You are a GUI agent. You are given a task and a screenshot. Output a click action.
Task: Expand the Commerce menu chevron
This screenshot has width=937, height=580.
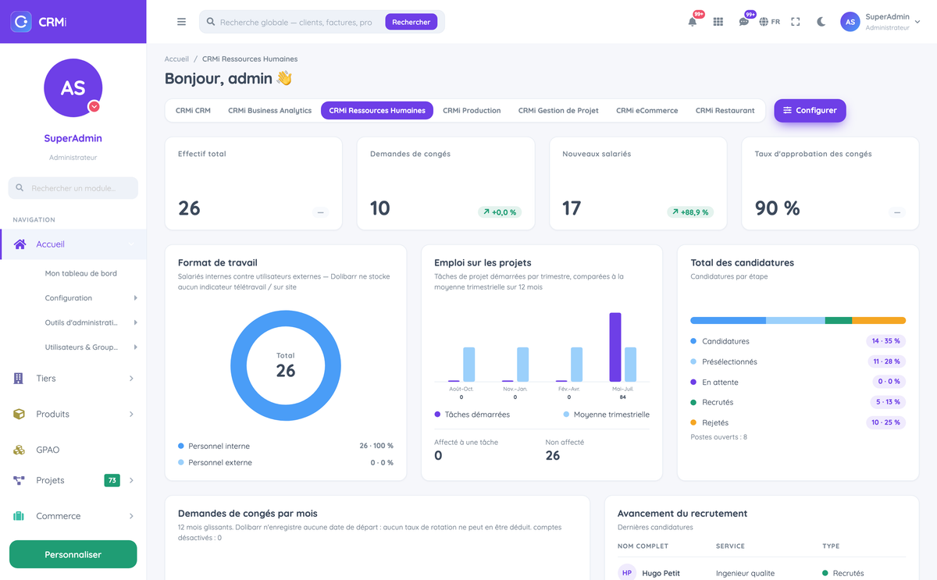(131, 516)
